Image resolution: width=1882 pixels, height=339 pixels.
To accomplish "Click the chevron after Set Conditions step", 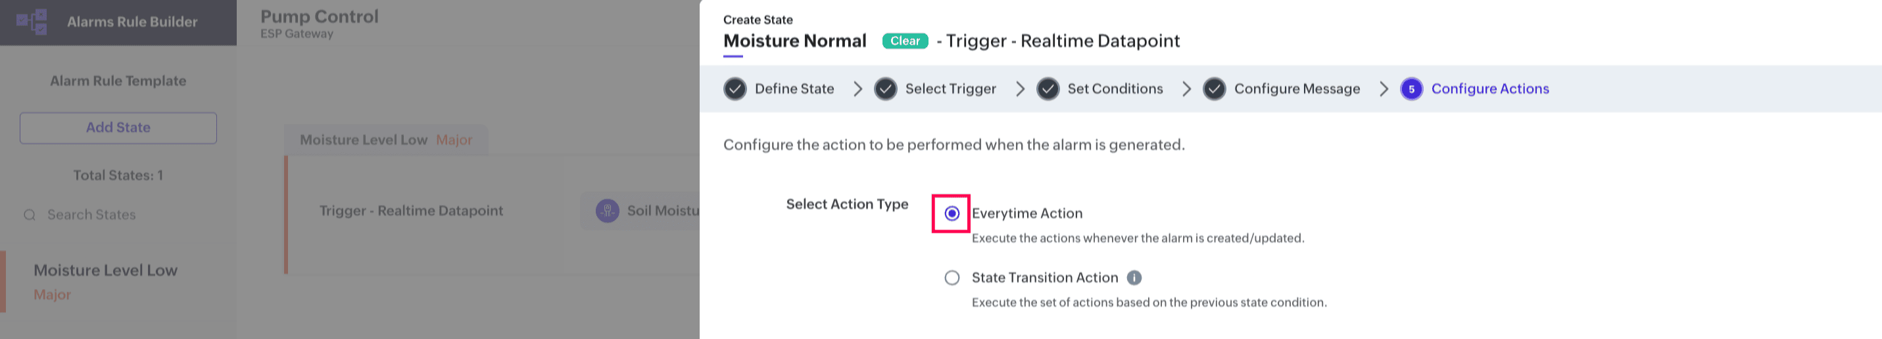I will 1186,89.
